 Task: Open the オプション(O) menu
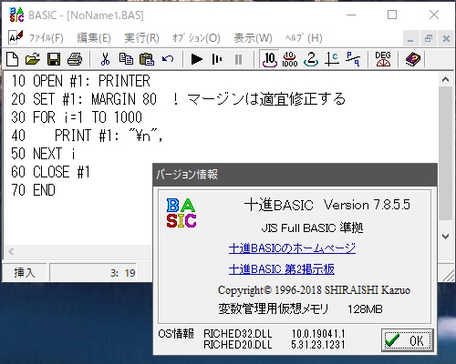click(196, 38)
